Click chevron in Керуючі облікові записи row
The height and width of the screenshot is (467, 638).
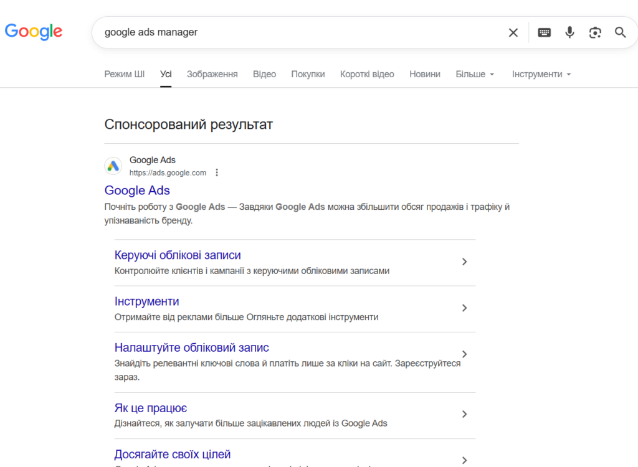click(464, 262)
